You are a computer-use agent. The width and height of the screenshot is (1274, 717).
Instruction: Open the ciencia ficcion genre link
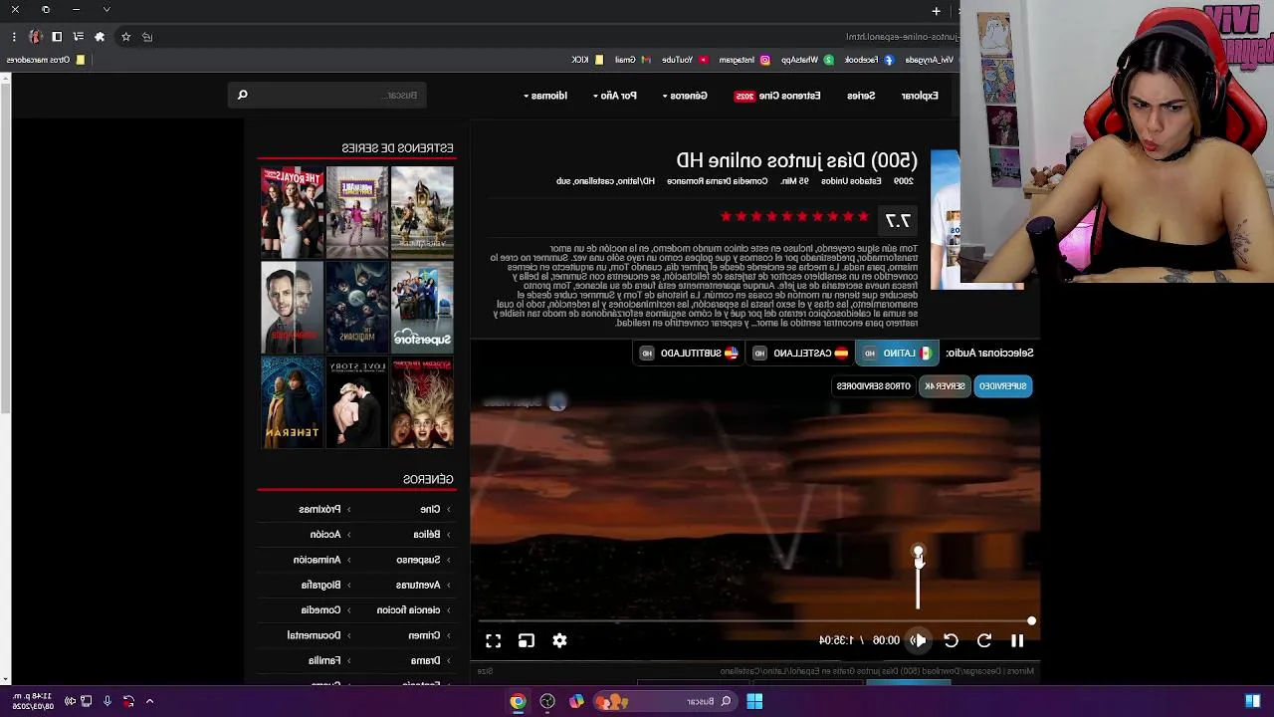tap(408, 609)
